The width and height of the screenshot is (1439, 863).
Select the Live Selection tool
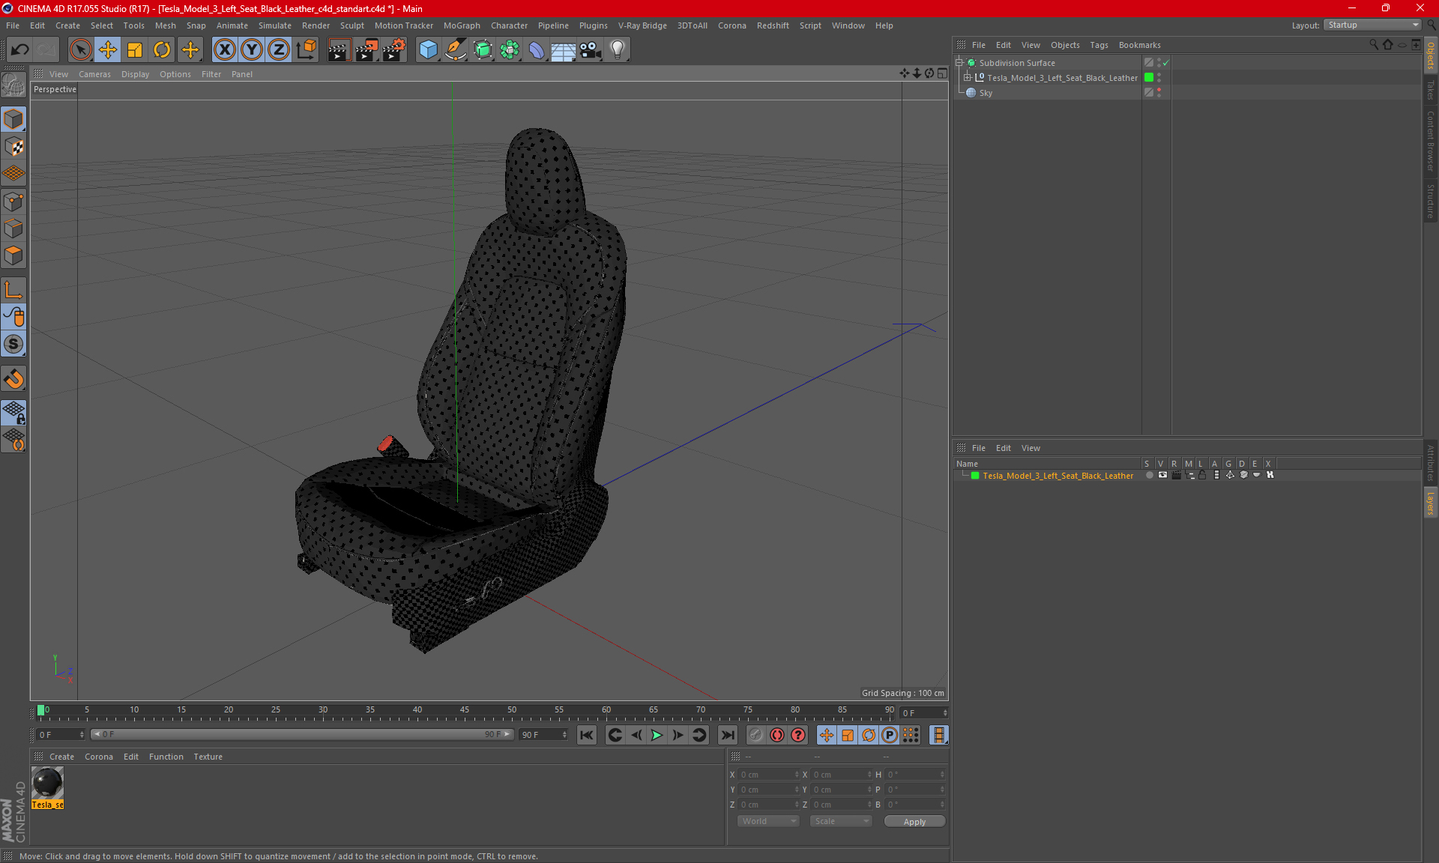point(80,50)
